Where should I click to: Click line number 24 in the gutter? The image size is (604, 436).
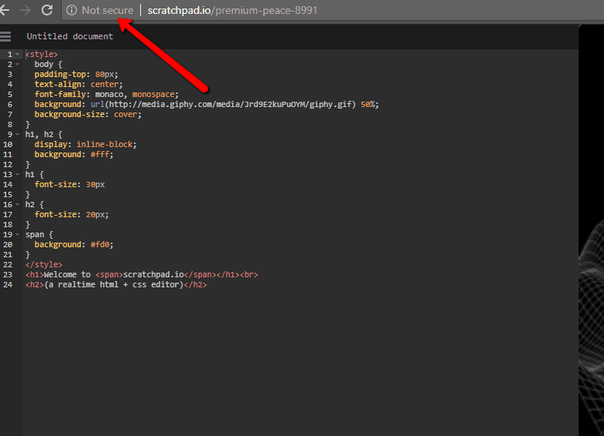click(8, 284)
